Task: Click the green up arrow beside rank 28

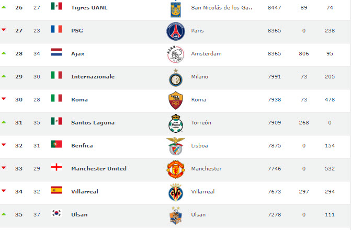Action: pyautogui.click(x=4, y=53)
